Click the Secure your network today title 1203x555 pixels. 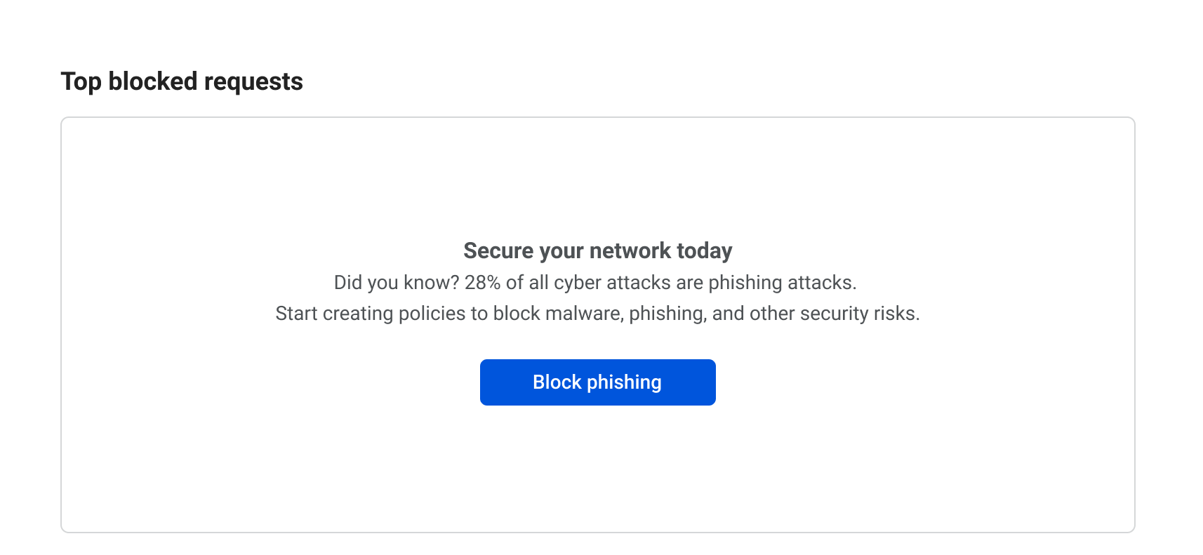coord(597,250)
